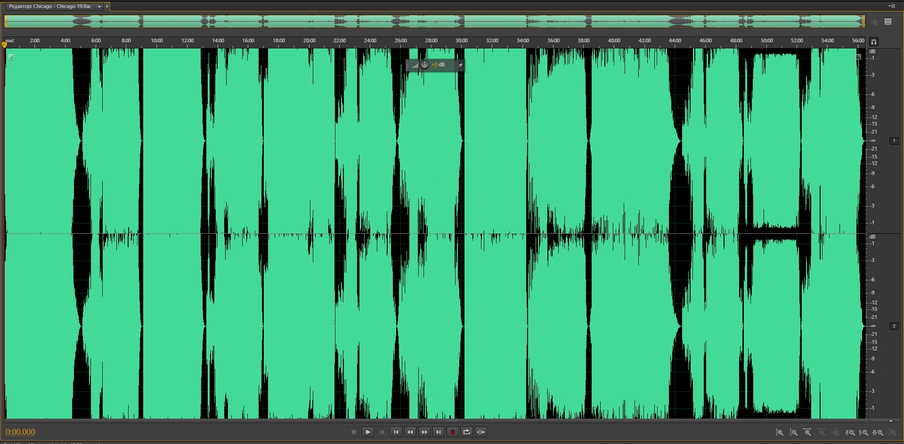Pin the floating volume HUD
The height and width of the screenshot is (444, 904).
point(460,65)
